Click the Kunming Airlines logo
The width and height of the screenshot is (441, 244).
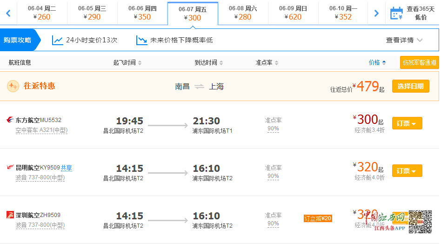(x=10, y=167)
